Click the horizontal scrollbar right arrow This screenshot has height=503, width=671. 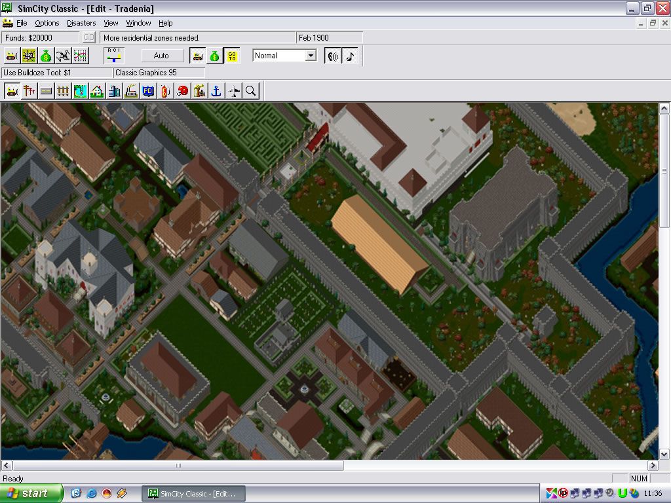tap(652, 466)
